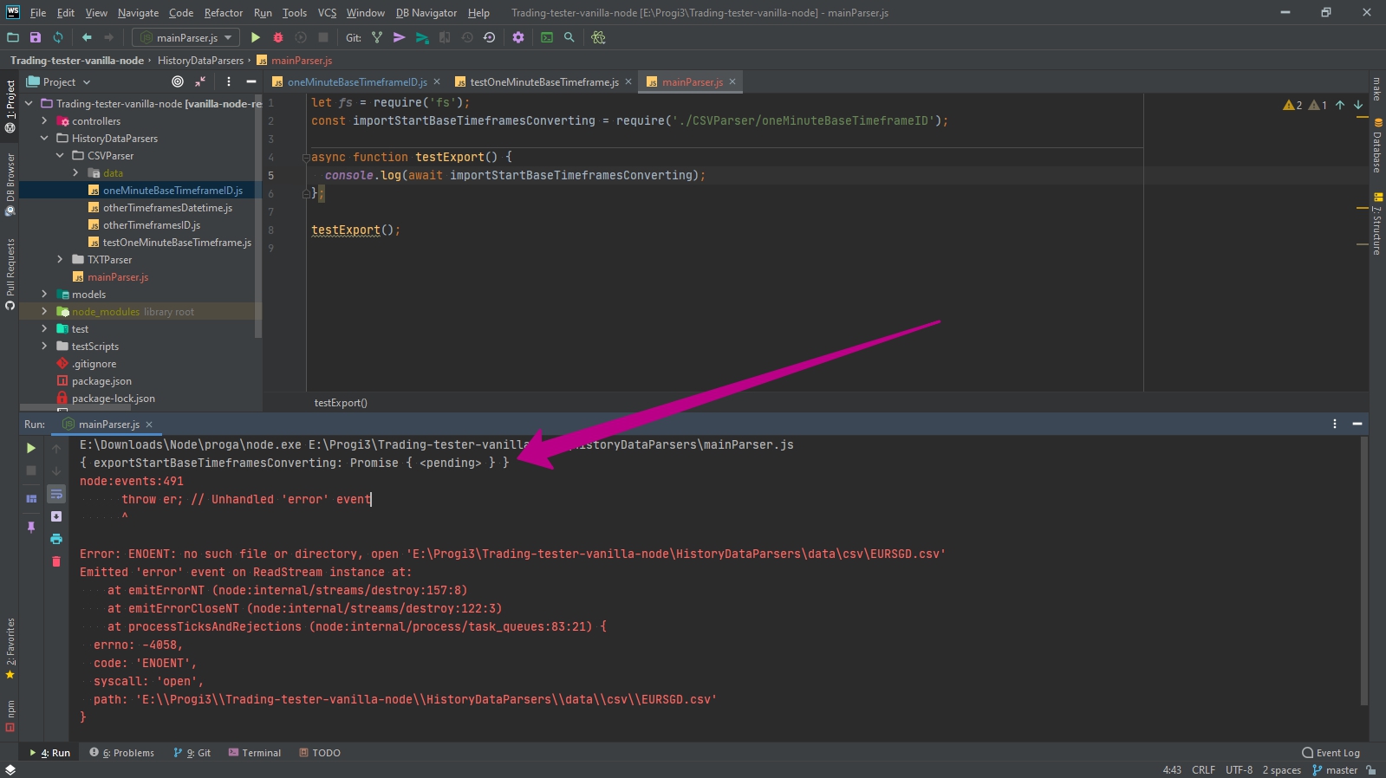Screen dimensions: 1386x778
Task: Clear run console with the trash icon
Action: point(56,561)
